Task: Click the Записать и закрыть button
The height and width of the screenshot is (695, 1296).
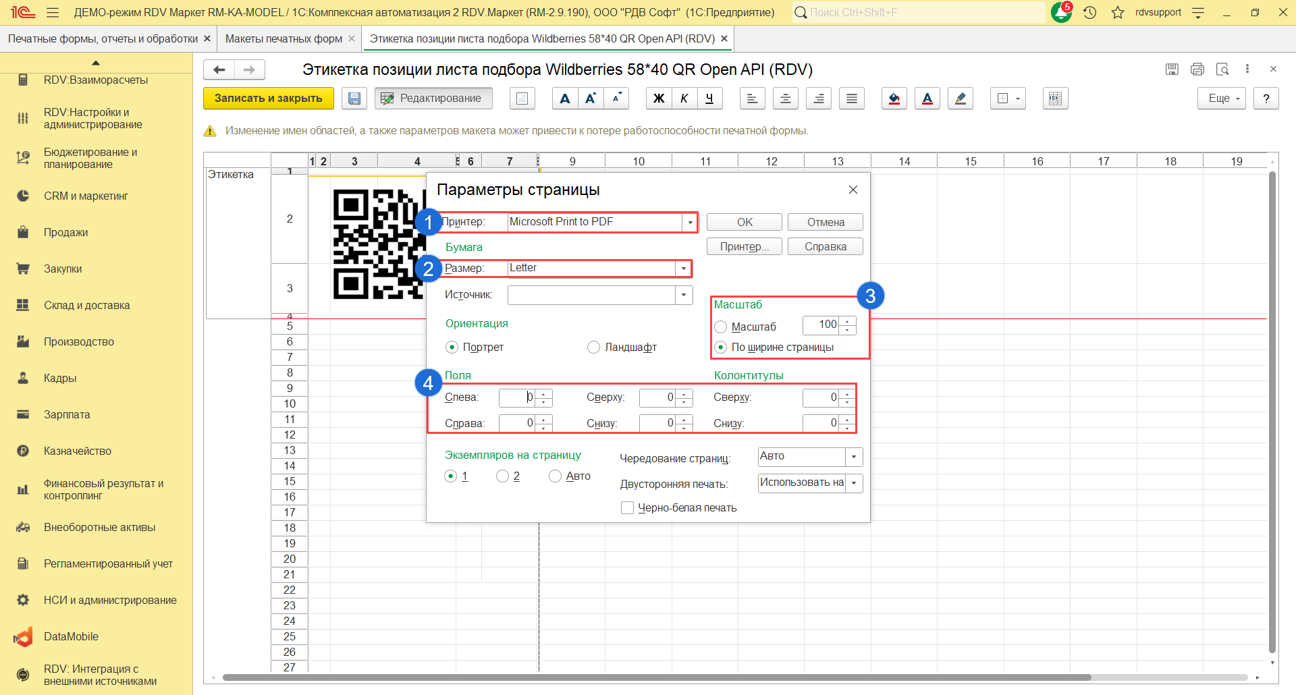Action: (x=268, y=99)
